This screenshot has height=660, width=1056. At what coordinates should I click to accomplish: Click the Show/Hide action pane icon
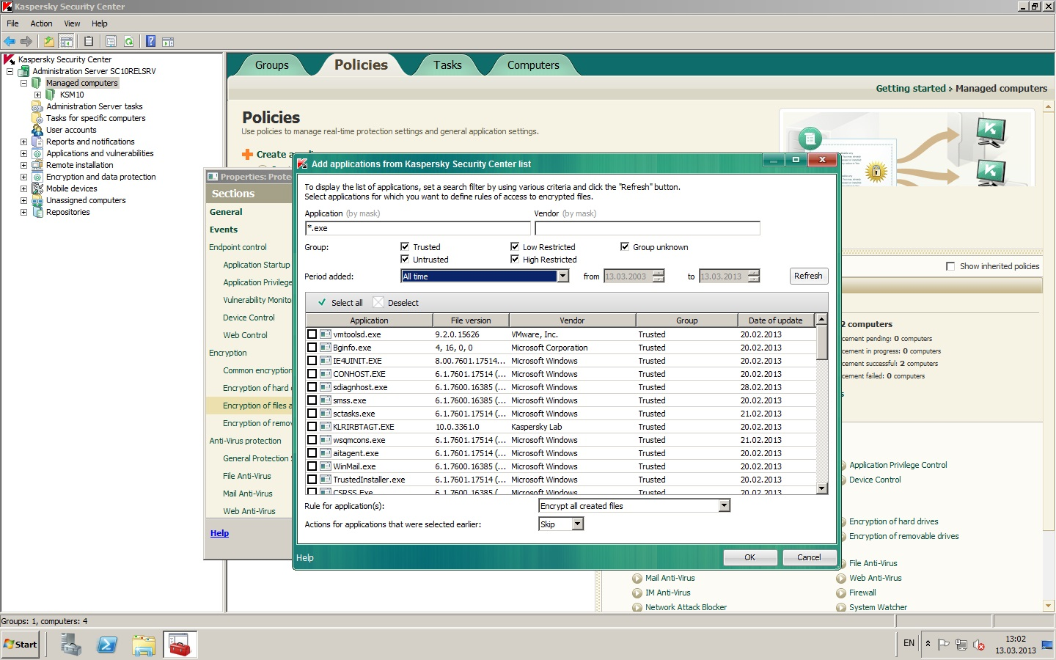click(x=168, y=42)
